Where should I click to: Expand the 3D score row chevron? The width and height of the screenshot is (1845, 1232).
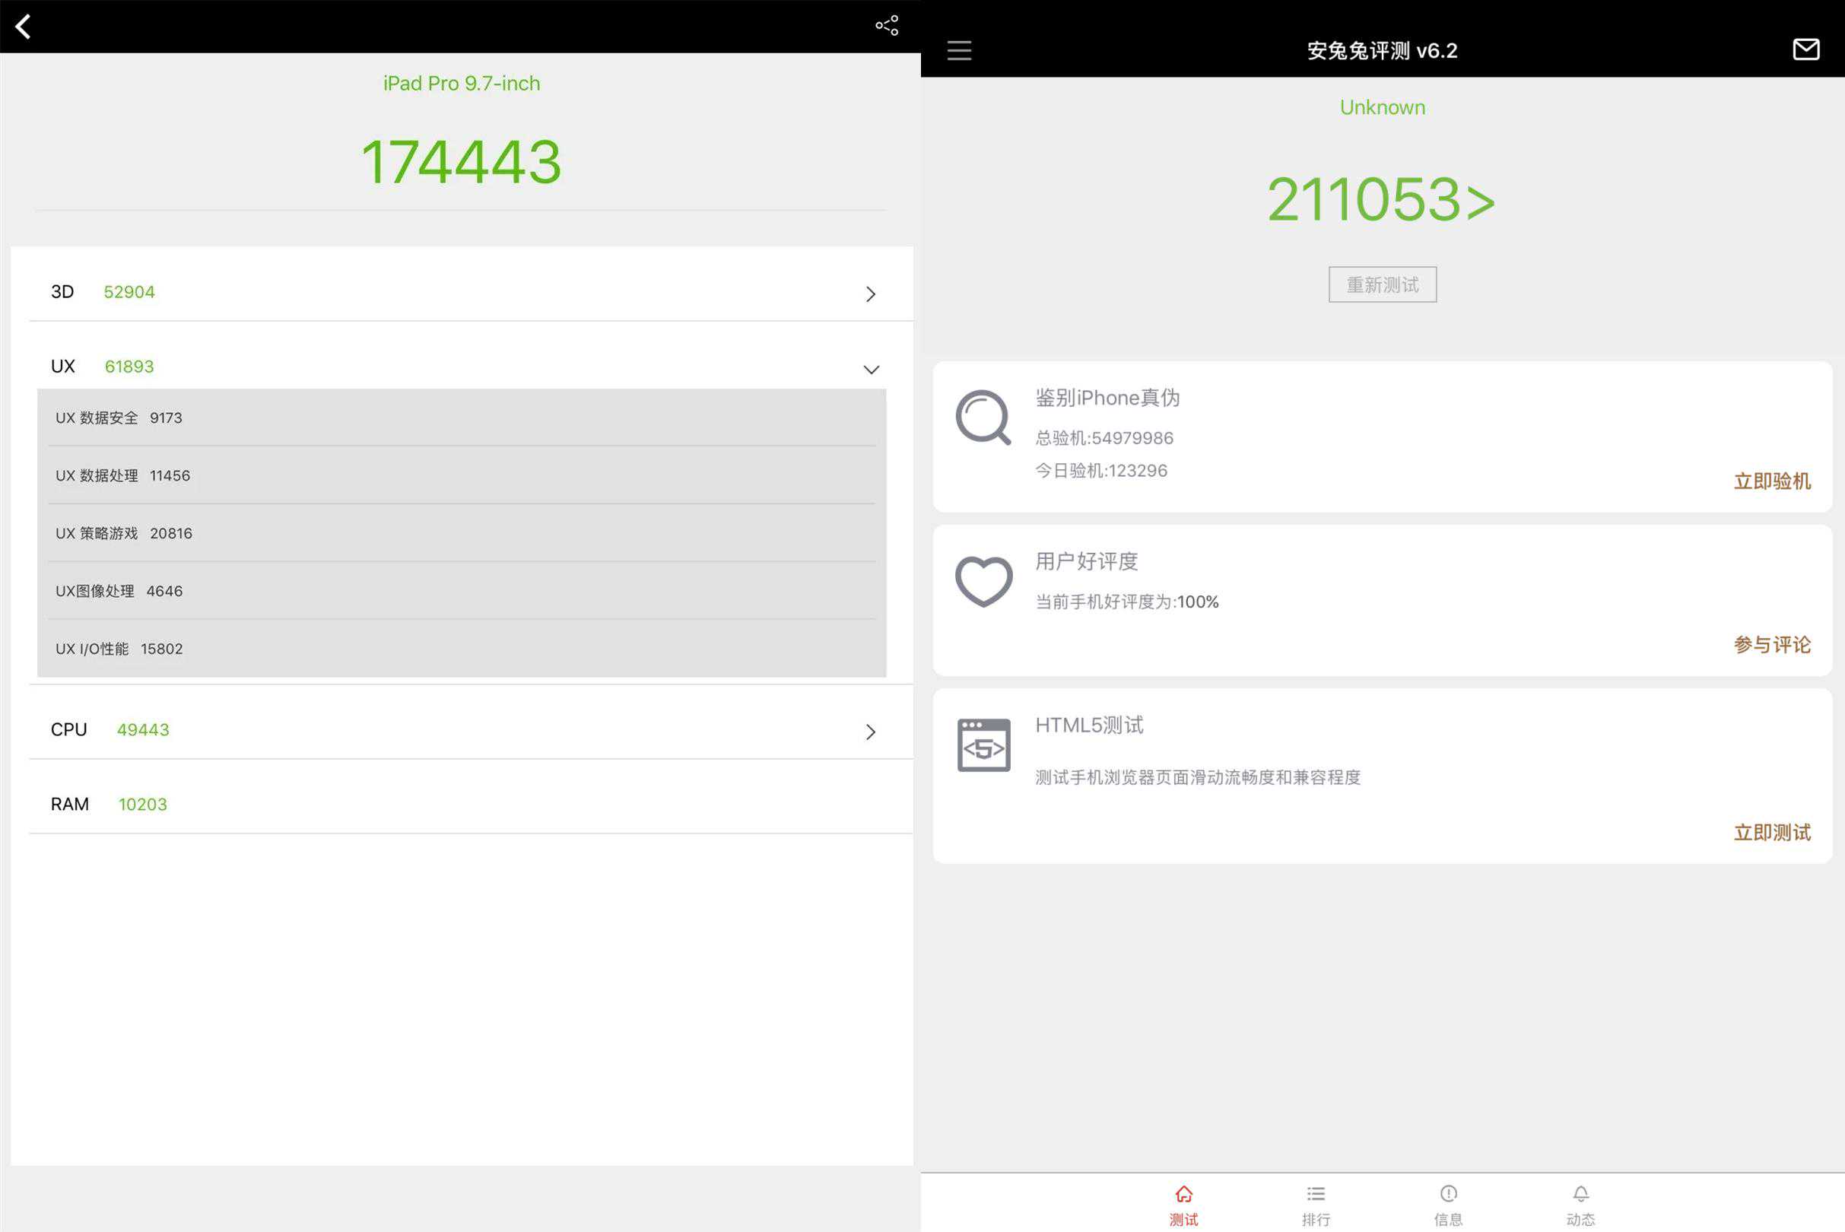(871, 294)
